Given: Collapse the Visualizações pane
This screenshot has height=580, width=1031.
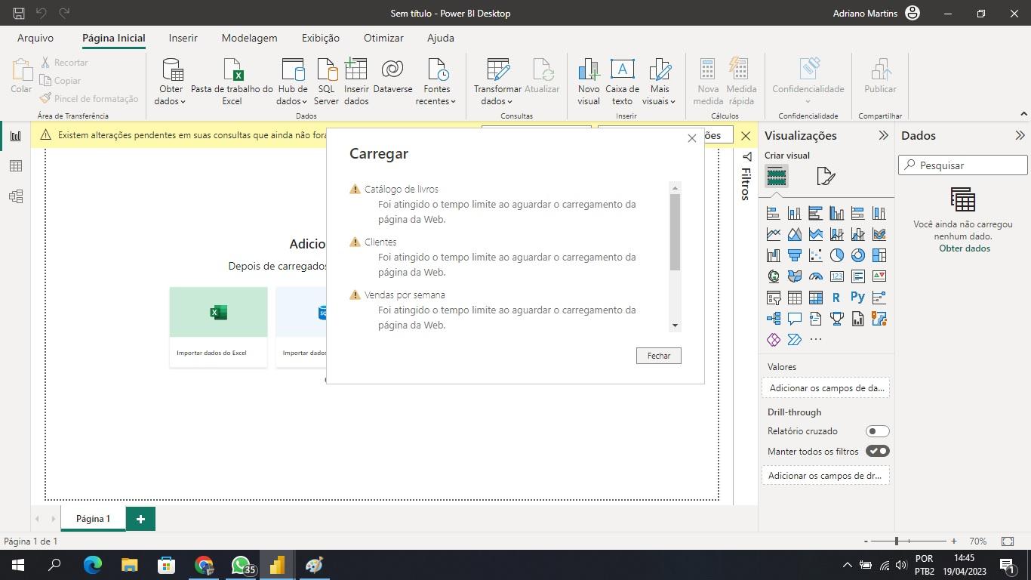Looking at the screenshot, I should [883, 135].
